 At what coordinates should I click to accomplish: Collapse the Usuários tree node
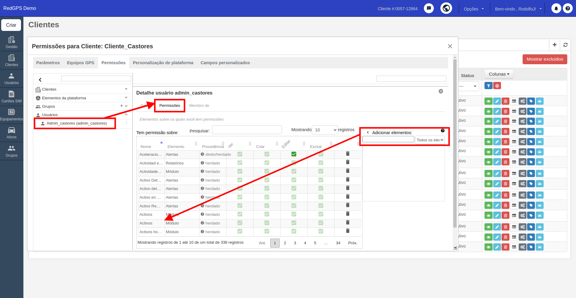click(126, 114)
